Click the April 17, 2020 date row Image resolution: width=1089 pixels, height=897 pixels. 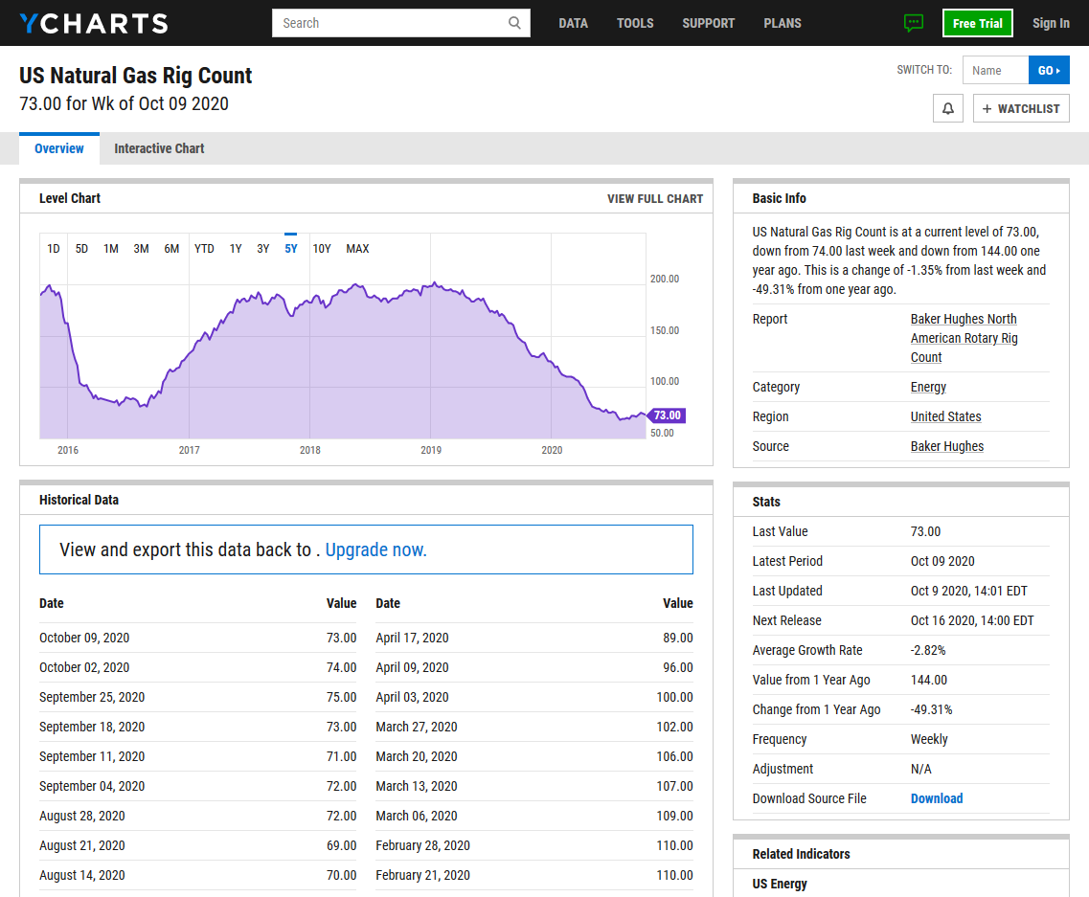534,638
